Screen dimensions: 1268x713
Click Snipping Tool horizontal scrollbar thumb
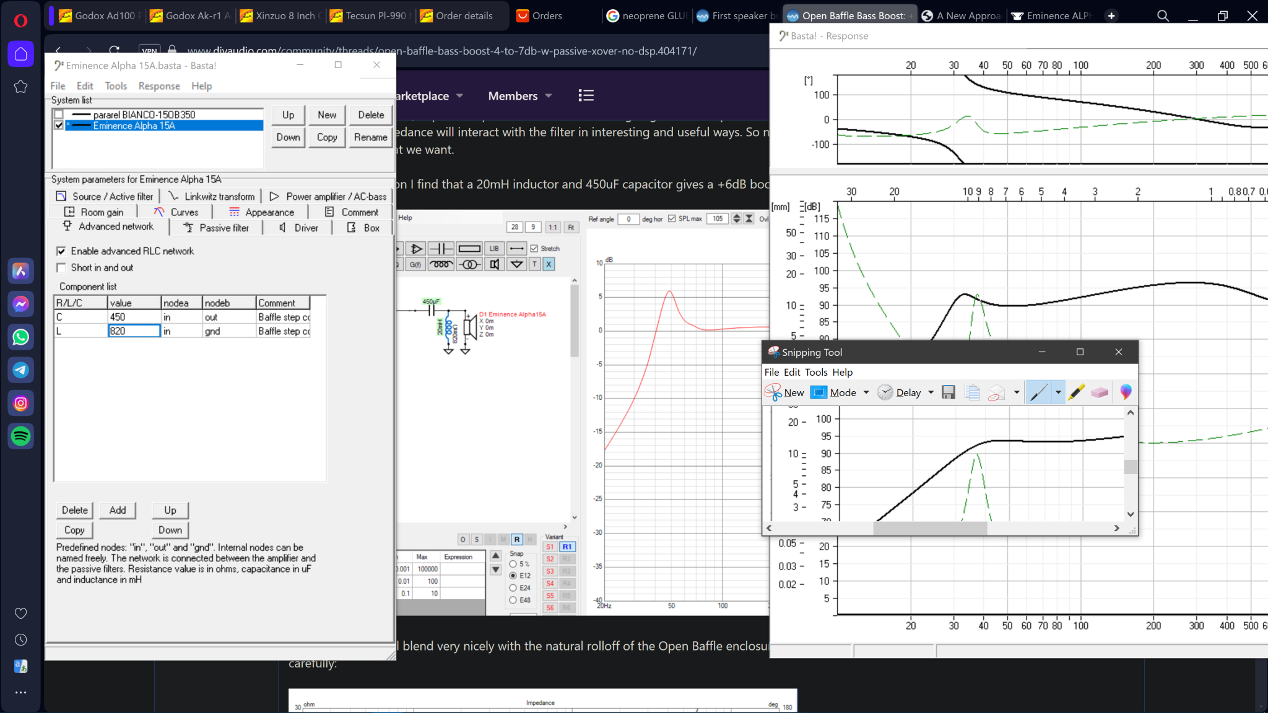point(930,528)
